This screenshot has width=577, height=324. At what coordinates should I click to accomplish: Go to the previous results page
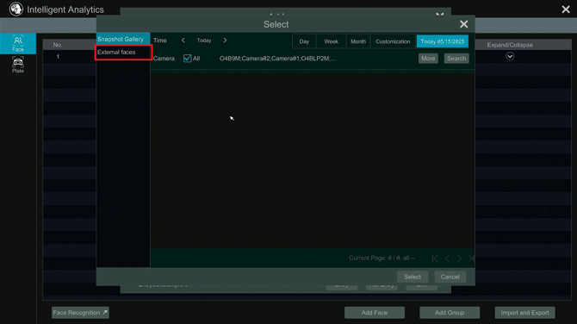pos(447,259)
